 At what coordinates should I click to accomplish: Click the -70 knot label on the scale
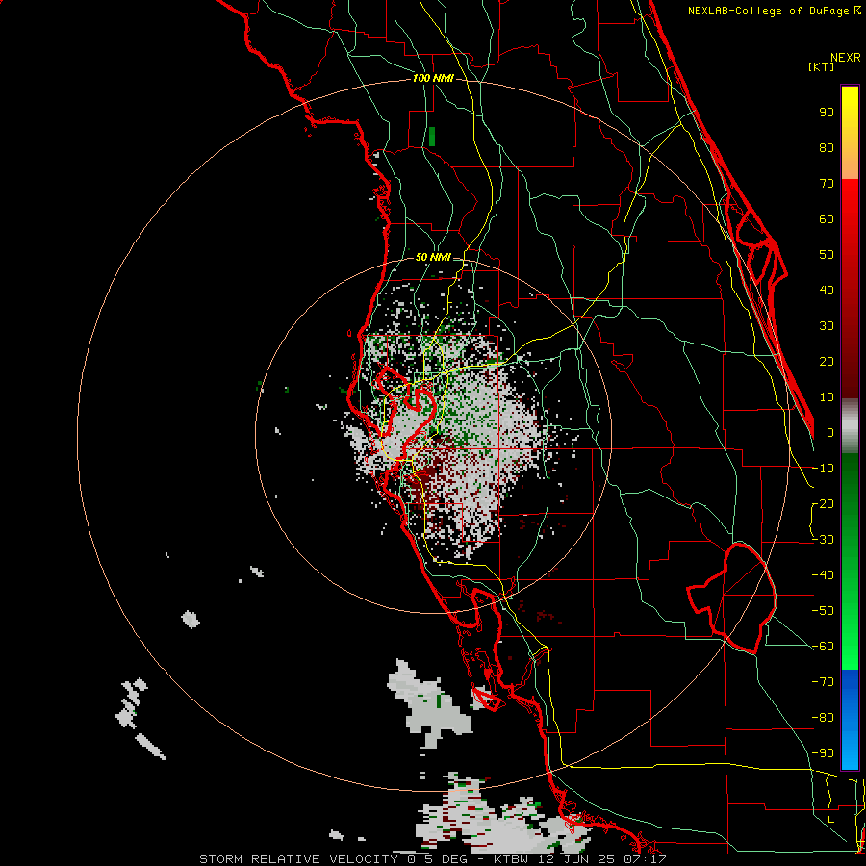tap(823, 682)
